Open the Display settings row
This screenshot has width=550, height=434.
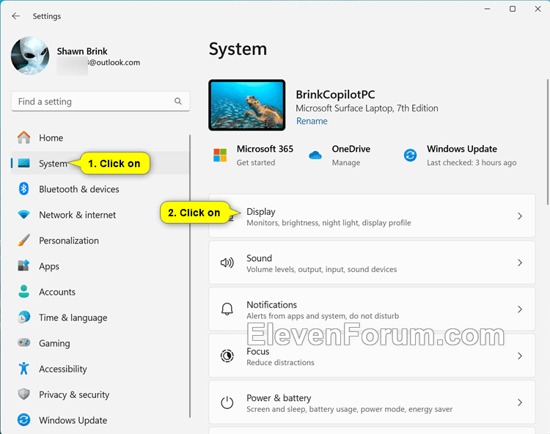[x=372, y=216]
